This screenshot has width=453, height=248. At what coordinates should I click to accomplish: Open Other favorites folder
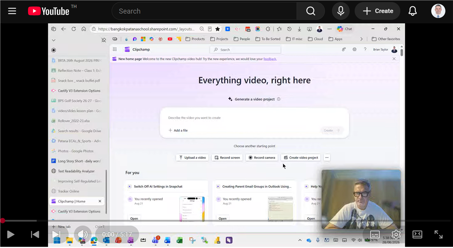pos(386,39)
